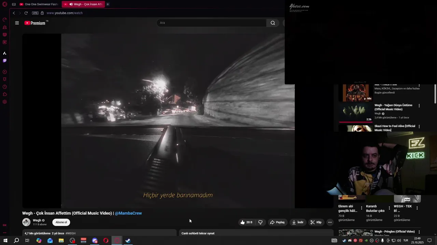This screenshot has width=437, height=245.
Task: Create a clip with Klip button
Action: (316, 222)
